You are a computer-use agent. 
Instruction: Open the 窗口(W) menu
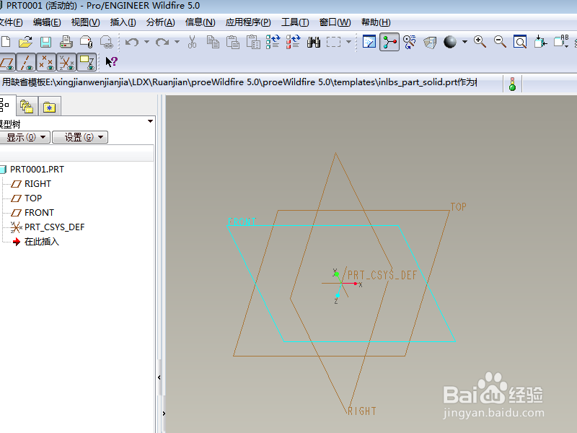pyautogui.click(x=335, y=22)
